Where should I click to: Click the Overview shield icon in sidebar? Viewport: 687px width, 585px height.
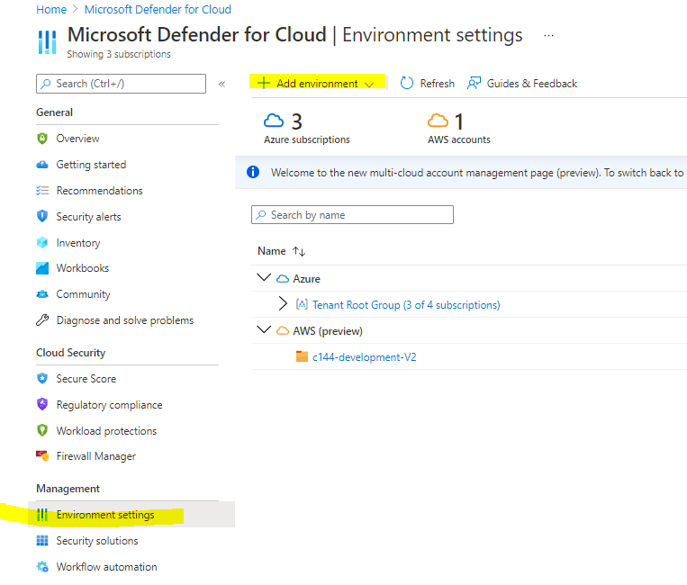(x=41, y=139)
